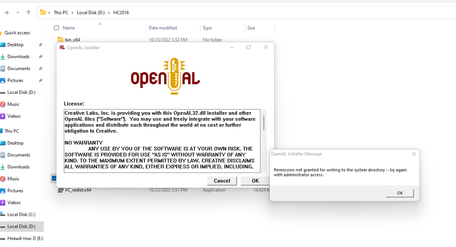
Task: Click the Forward arrow navigation icon
Action: tap(6, 13)
